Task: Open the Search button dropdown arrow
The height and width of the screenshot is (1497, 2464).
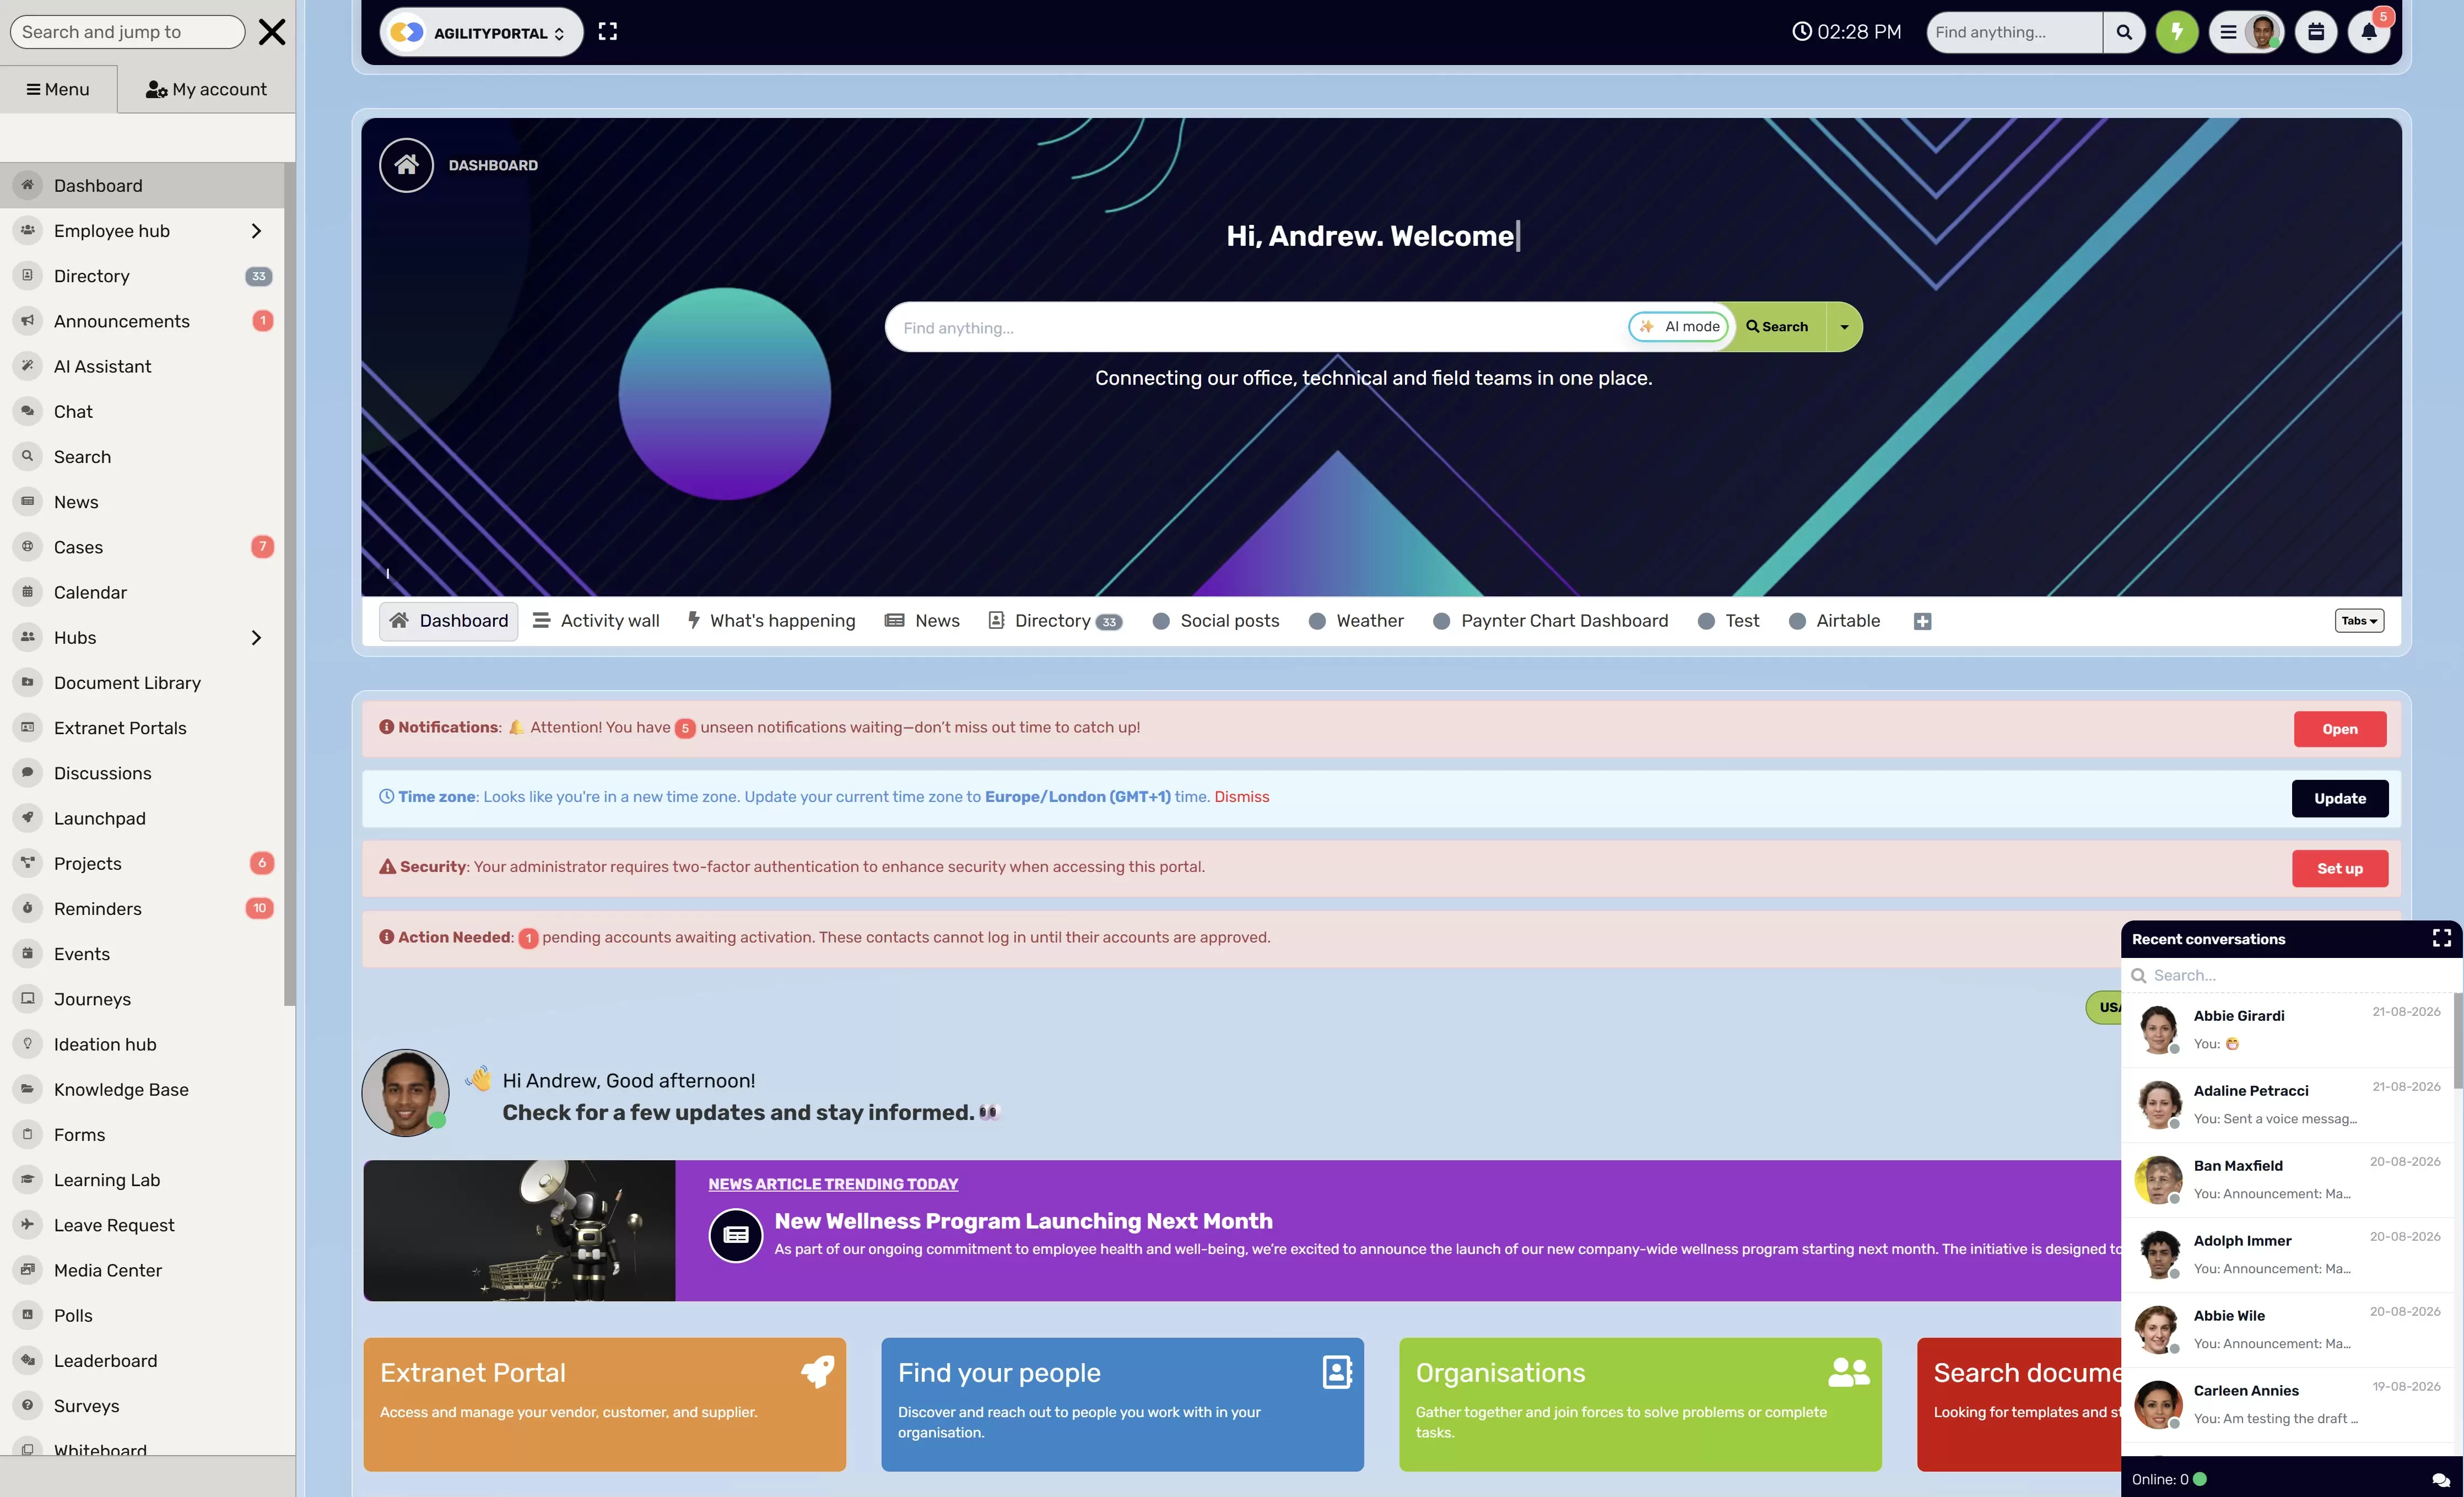Action: [x=1844, y=327]
